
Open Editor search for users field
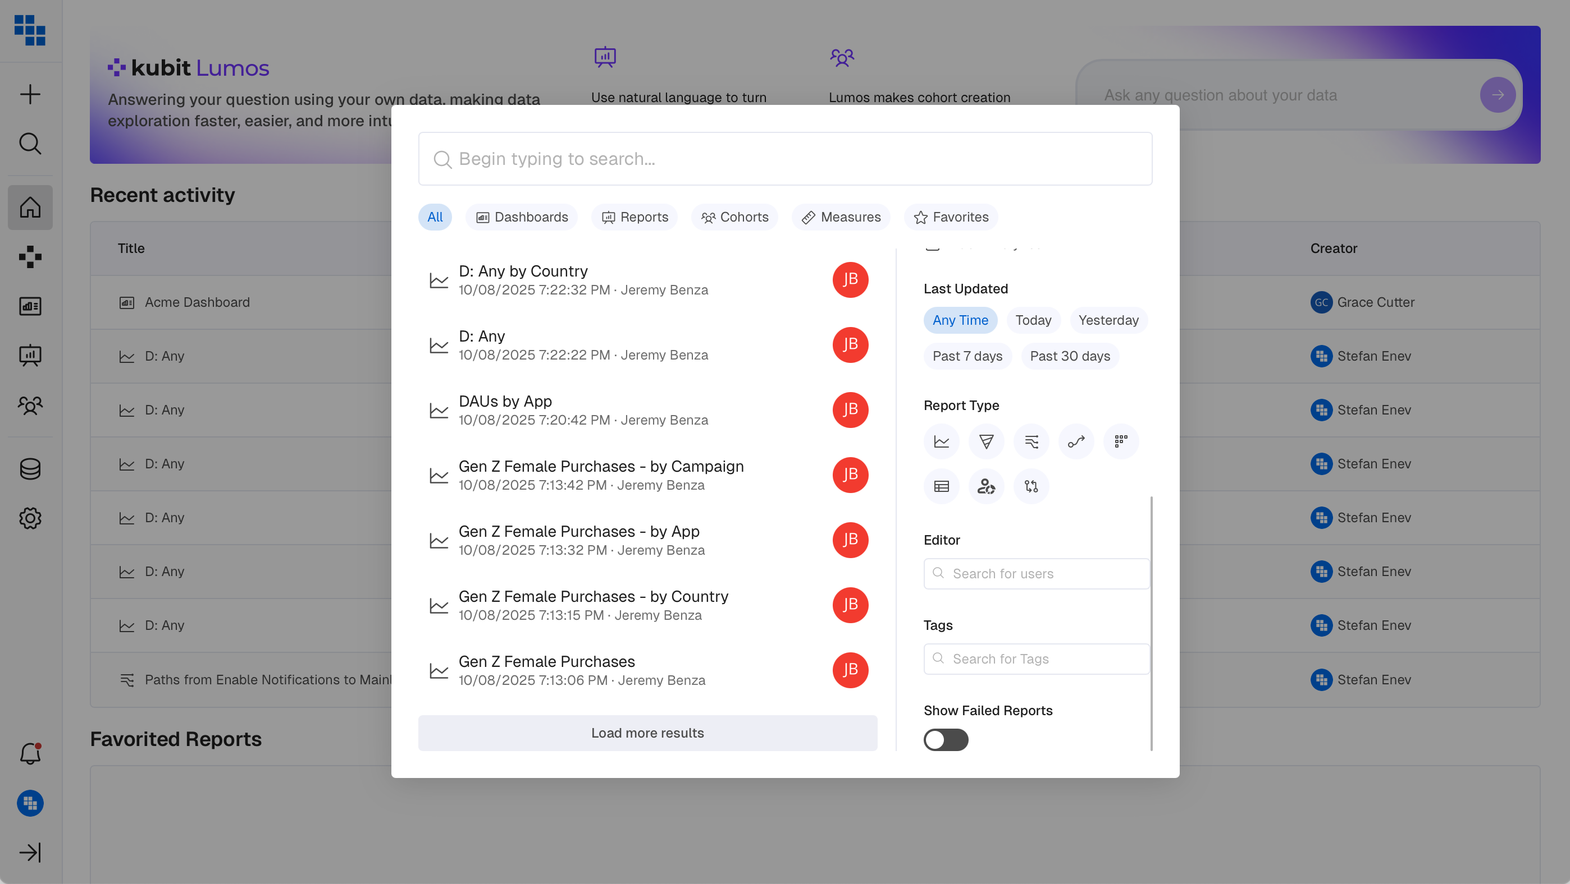[x=1036, y=573]
